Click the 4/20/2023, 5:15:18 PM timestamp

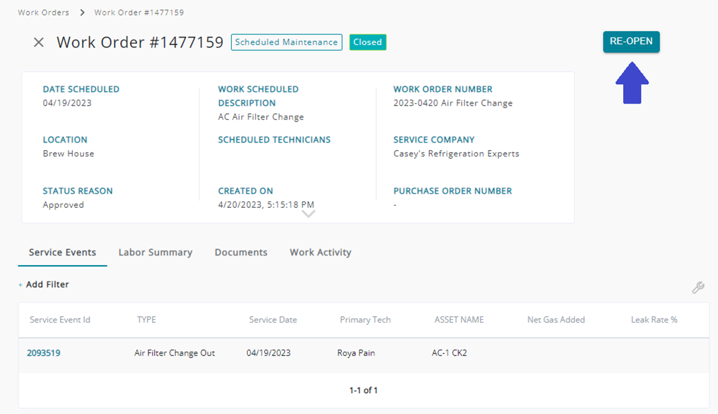click(x=266, y=205)
